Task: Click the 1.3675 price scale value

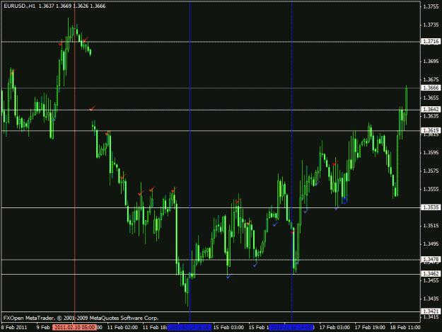Action: (431, 79)
